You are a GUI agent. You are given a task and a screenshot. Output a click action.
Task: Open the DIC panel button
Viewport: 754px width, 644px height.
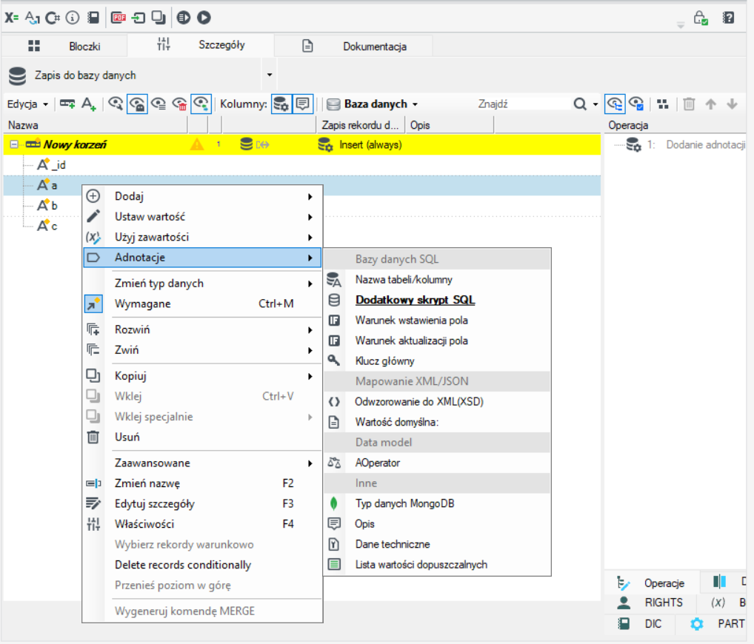pos(639,624)
